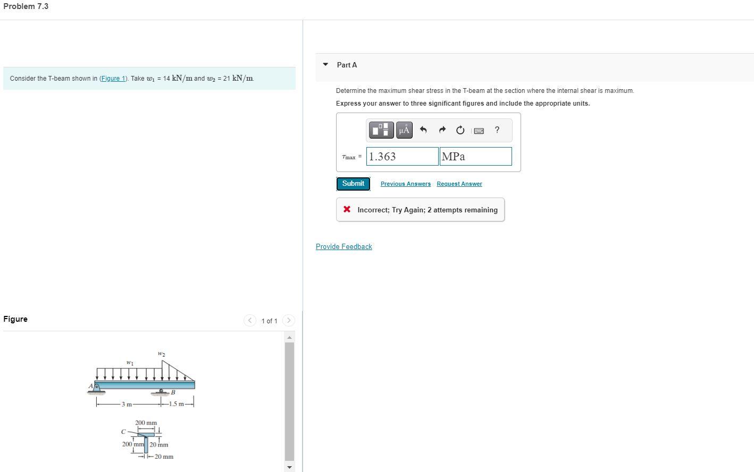This screenshot has height=472, width=754.
Task: Open Provide Feedback
Action: click(344, 246)
